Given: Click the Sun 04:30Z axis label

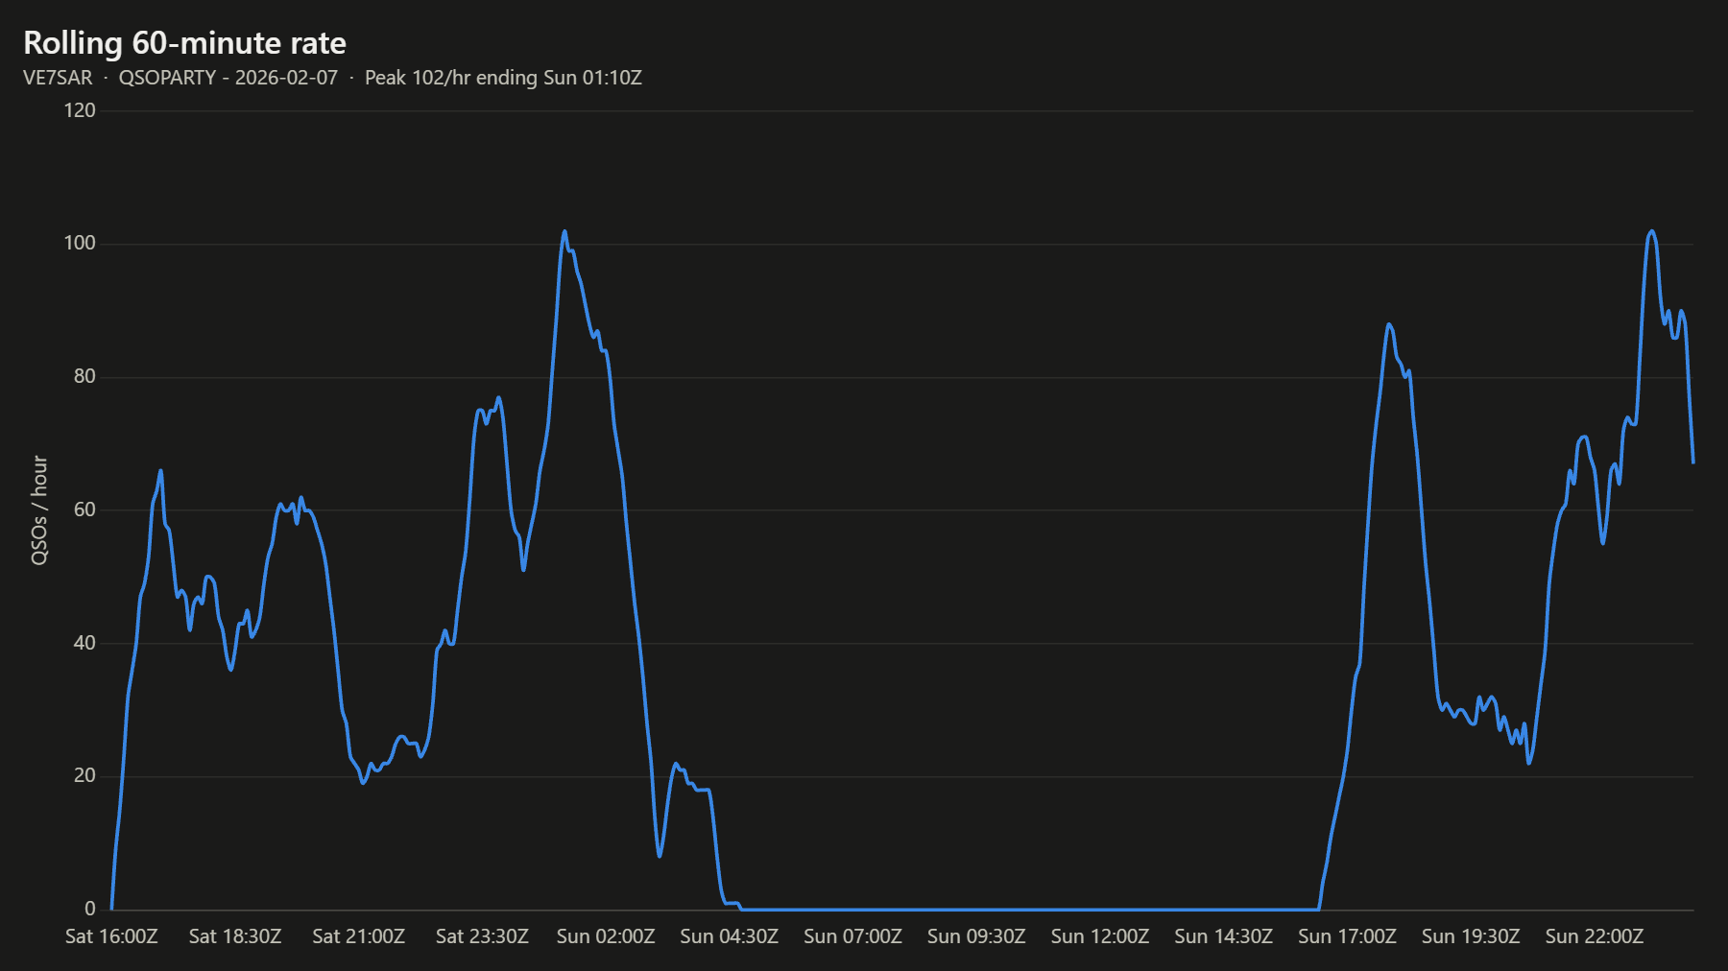Looking at the screenshot, I should [x=729, y=936].
